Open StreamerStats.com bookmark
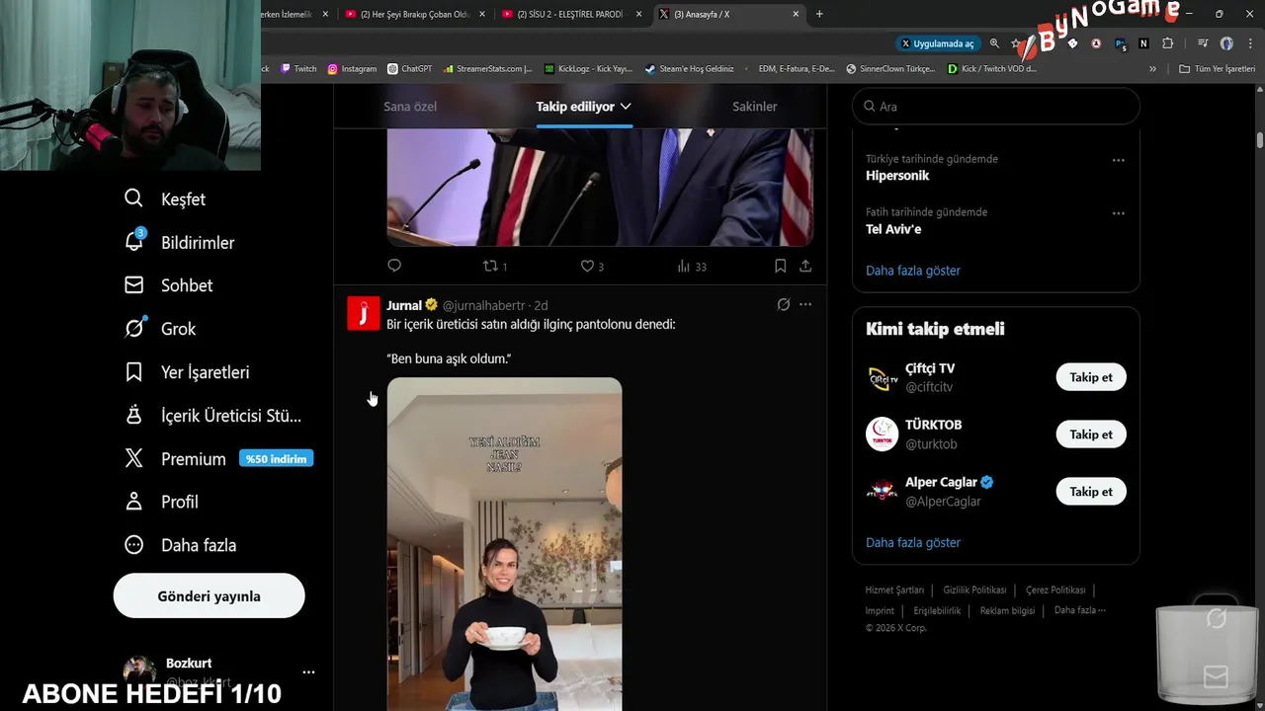This screenshot has width=1265, height=711. tap(488, 69)
